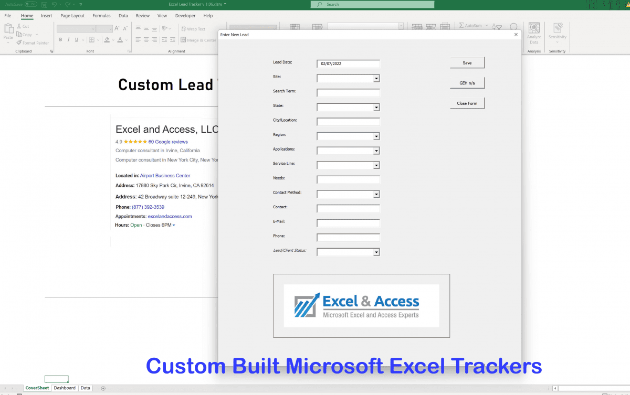
Task: Open the Fill Color bucket icon
Action: (106, 40)
